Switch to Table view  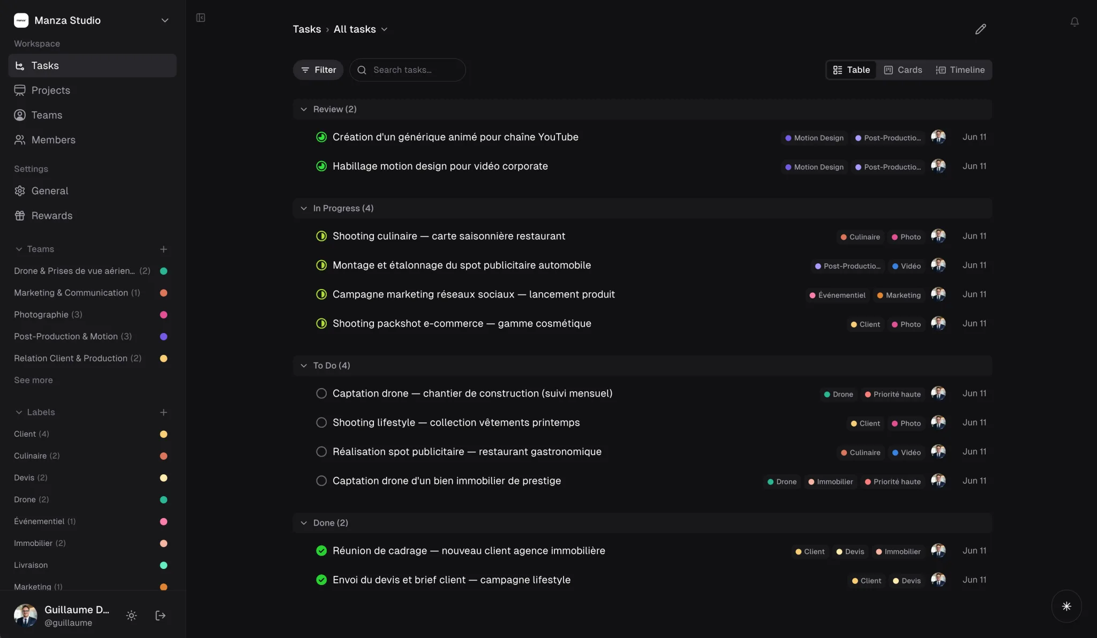tap(852, 70)
